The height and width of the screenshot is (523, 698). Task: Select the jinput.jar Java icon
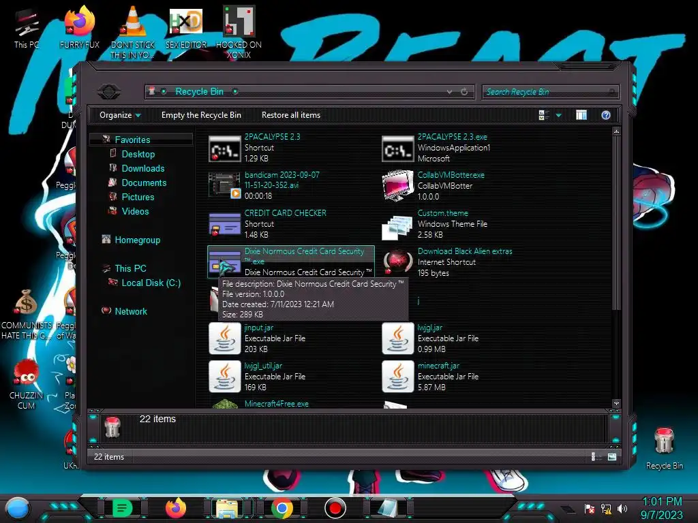click(224, 338)
